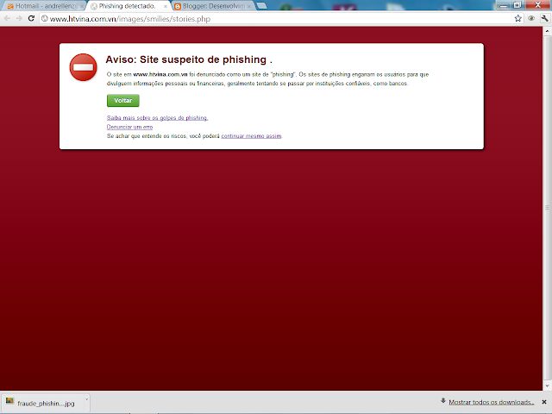Click the Aviso: Site suspeito de phishing heading
The width and height of the screenshot is (552, 414).
click(x=189, y=60)
